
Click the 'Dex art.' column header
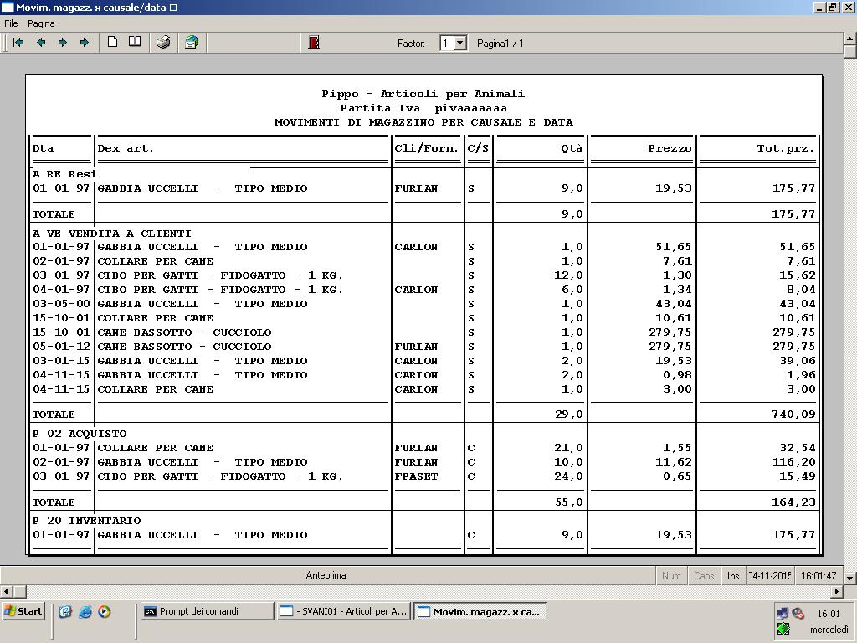coord(126,148)
